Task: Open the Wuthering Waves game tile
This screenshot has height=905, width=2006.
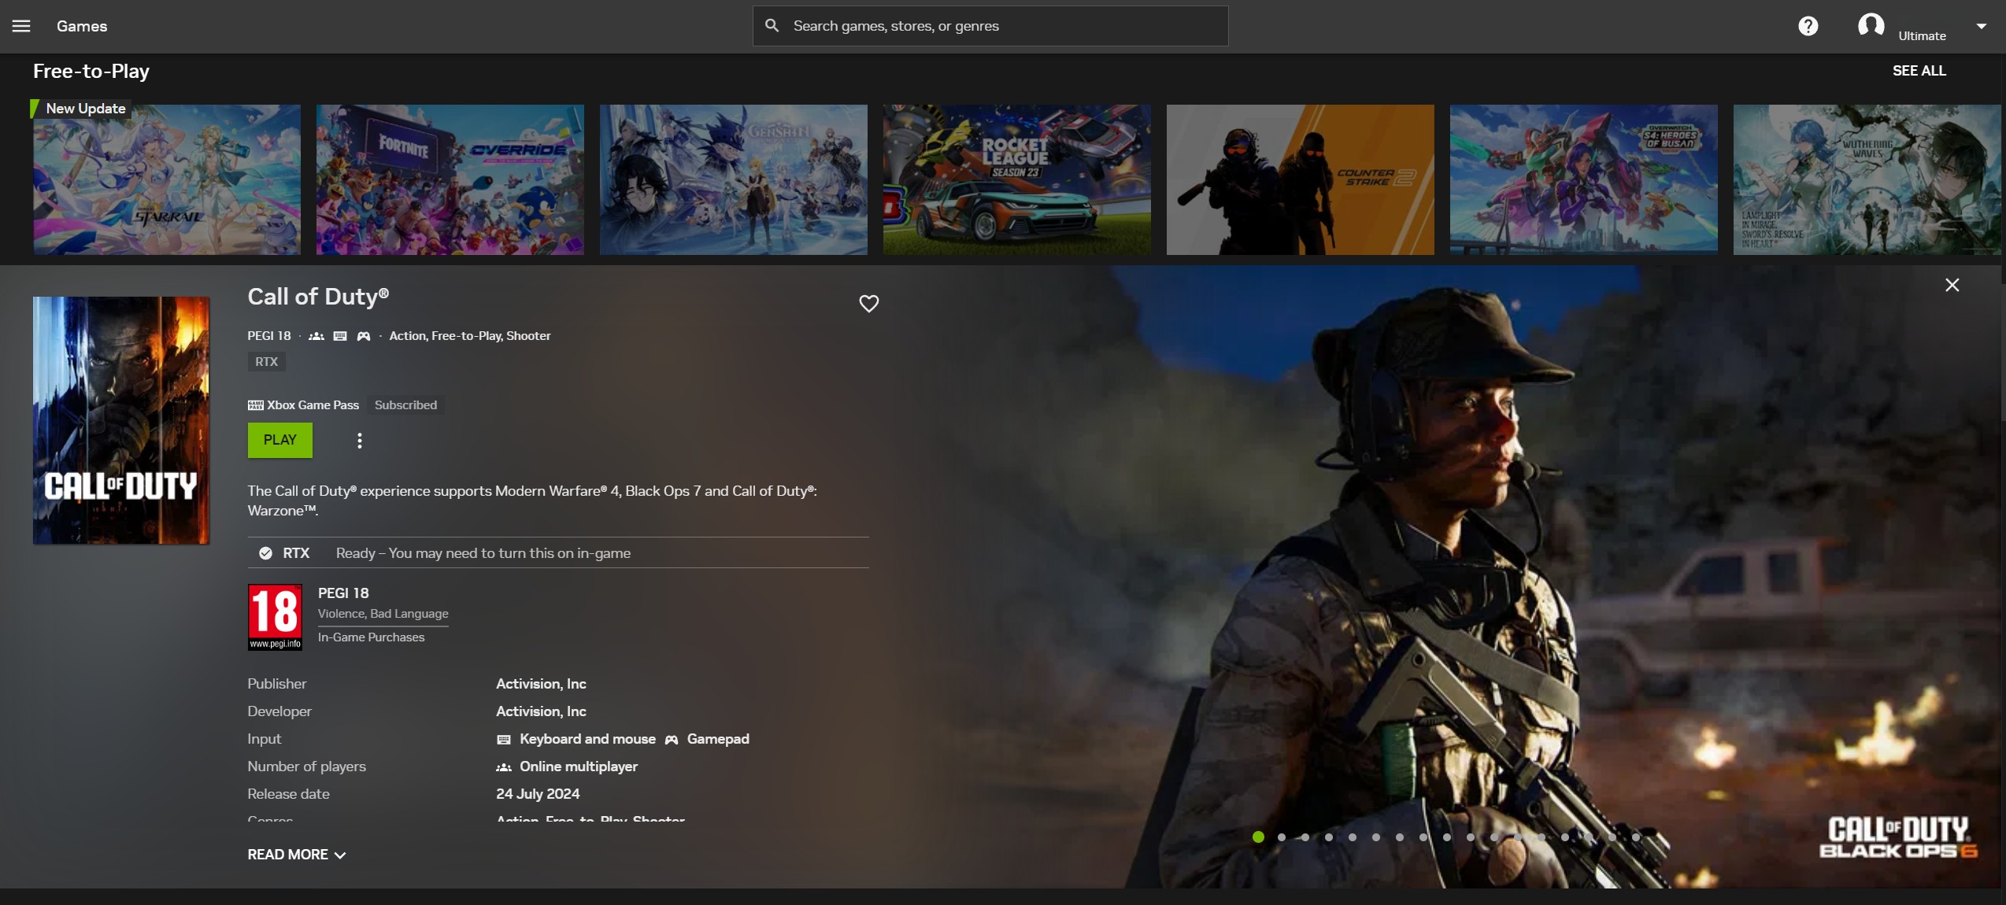Action: [1867, 179]
